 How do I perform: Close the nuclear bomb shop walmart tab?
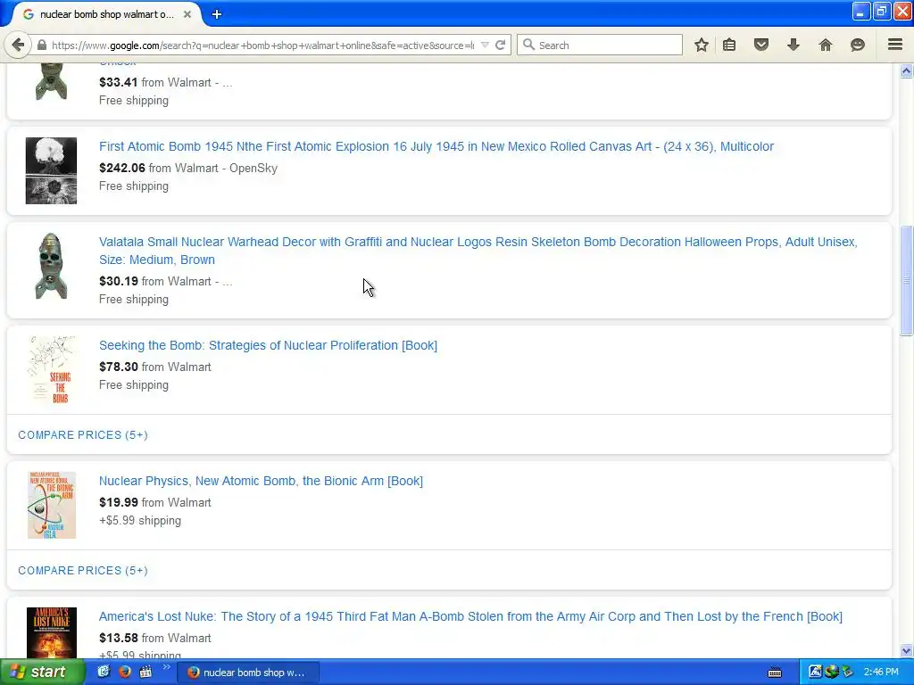pos(187,14)
